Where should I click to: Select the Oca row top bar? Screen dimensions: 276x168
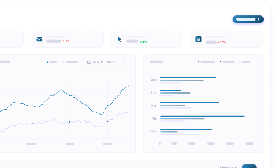[188, 78]
